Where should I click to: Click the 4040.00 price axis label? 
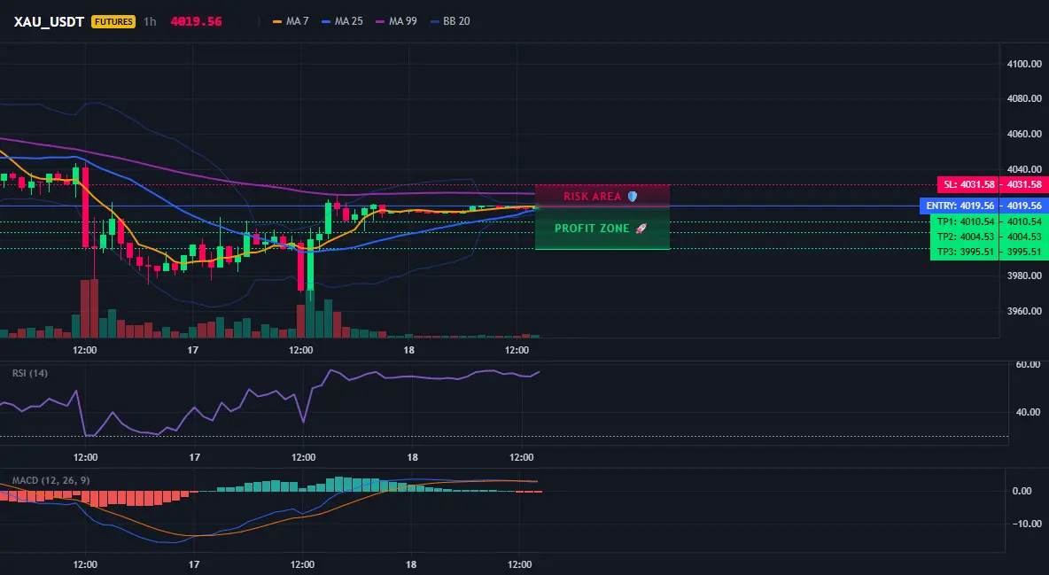click(x=1024, y=169)
